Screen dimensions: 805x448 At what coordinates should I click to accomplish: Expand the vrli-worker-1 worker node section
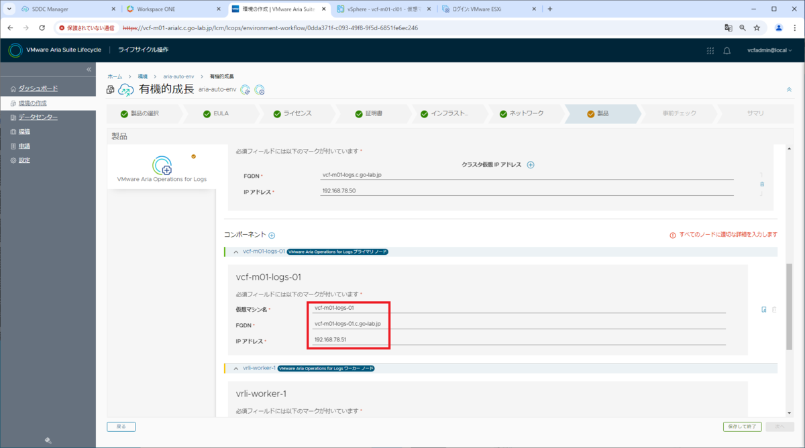pos(235,368)
